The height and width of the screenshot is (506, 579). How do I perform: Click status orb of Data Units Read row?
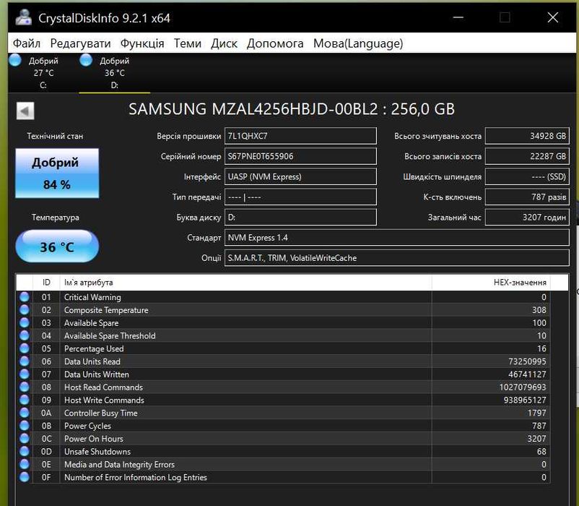click(25, 361)
